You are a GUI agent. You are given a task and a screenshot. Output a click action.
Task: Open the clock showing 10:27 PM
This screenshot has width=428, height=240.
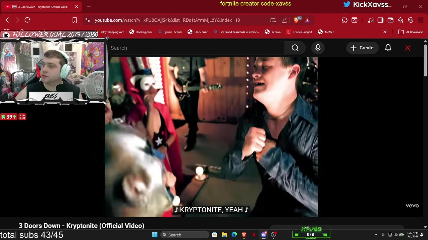click(x=413, y=235)
